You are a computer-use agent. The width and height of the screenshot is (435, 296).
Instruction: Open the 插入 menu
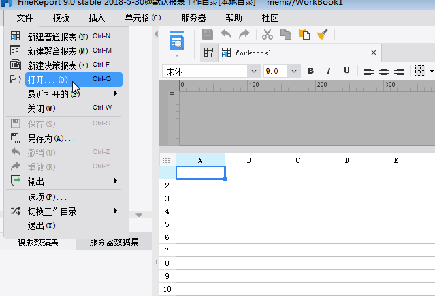click(x=97, y=18)
